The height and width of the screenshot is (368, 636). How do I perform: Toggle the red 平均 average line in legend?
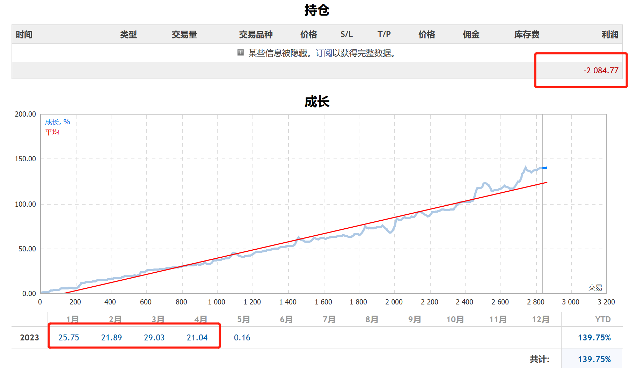point(52,132)
